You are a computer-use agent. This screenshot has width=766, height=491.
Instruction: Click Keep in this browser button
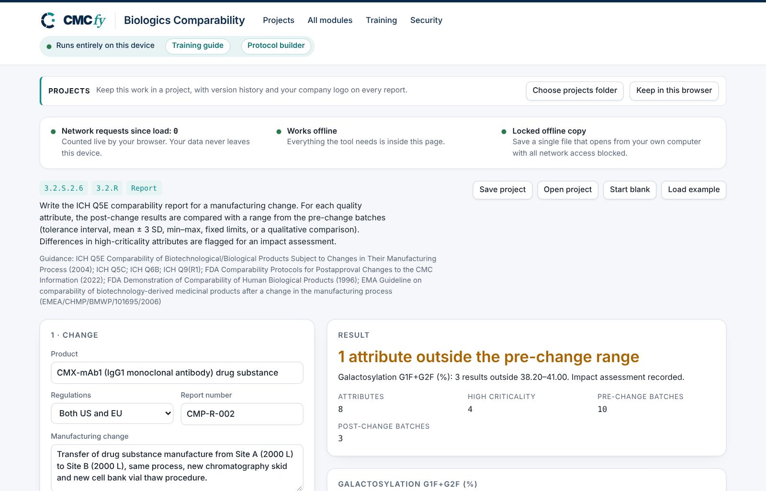[674, 91]
